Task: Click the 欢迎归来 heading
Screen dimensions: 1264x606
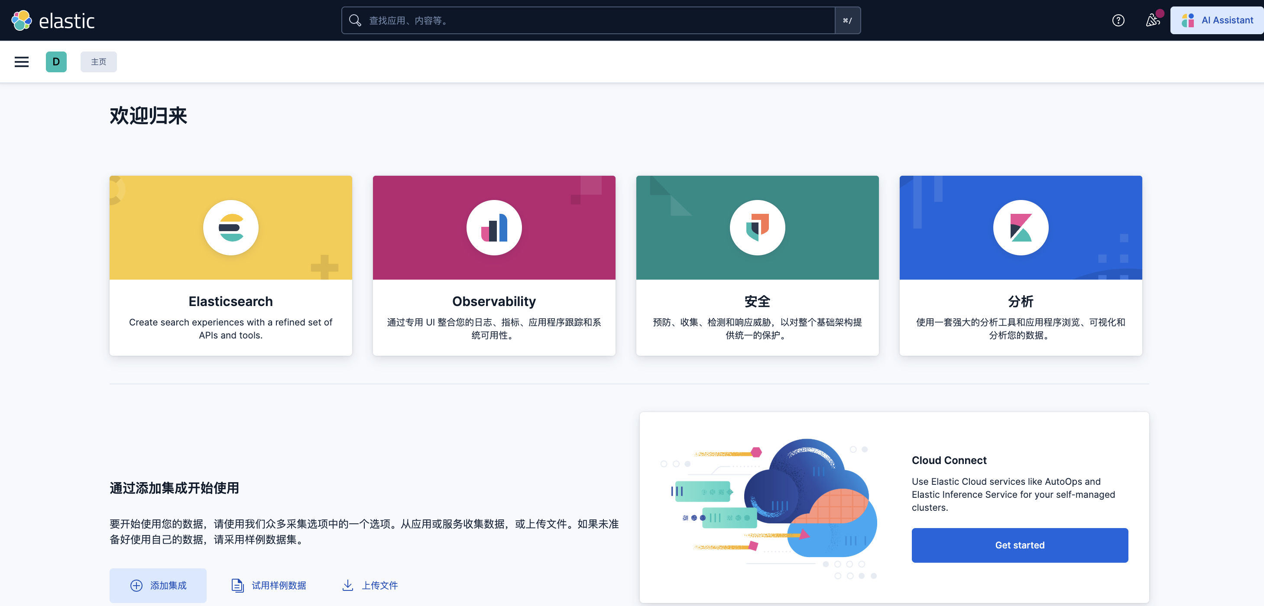Action: coord(148,116)
